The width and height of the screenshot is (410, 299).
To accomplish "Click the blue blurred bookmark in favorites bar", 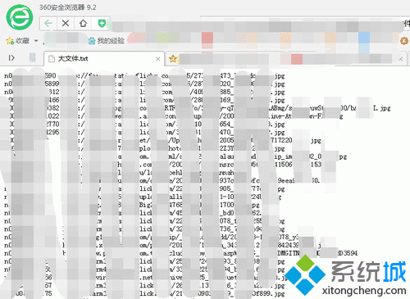I will [364, 38].
